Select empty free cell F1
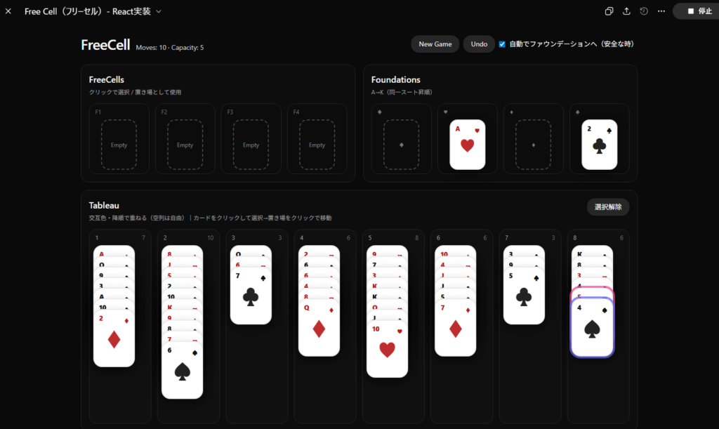Viewport: 719px width, 429px height. click(119, 145)
